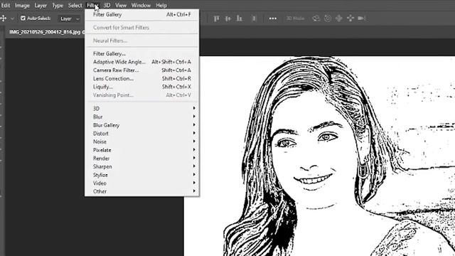This screenshot has width=455, height=256.
Task: Open the Layer auto-select dropdown
Action: coord(69,19)
